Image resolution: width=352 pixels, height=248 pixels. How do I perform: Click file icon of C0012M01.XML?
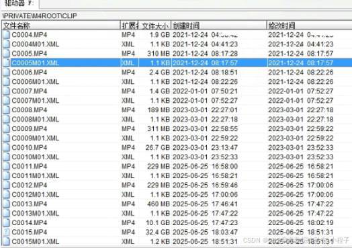click(x=6, y=194)
